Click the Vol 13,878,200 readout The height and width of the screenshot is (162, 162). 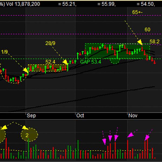(x=23, y=4)
